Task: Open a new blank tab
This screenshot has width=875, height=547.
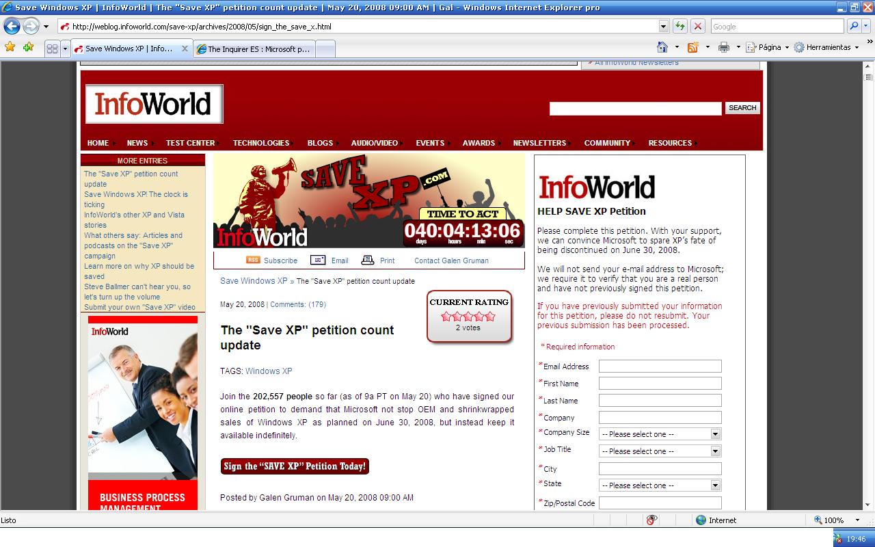Action: point(325,49)
